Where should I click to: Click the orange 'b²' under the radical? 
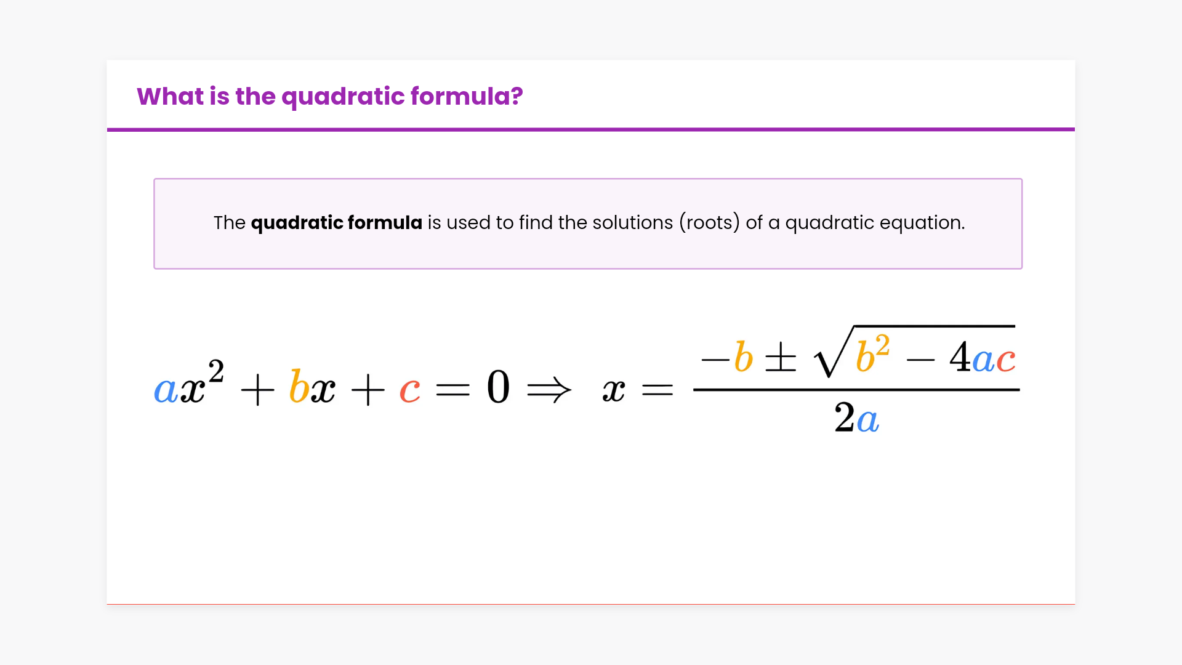coord(872,354)
